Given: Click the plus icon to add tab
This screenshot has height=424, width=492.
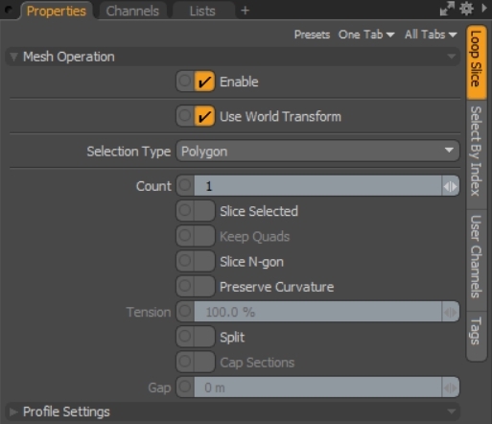Looking at the screenshot, I should (245, 11).
